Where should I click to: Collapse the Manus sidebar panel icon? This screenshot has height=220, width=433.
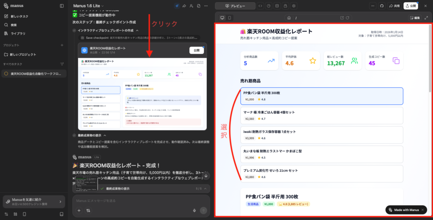pyautogui.click(x=62, y=6)
